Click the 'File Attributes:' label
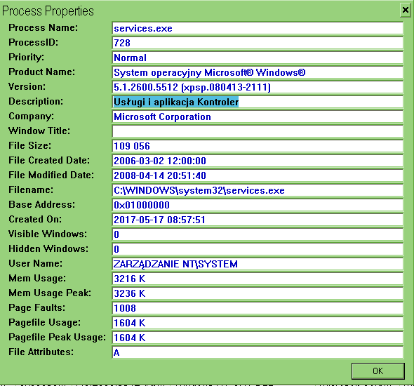Viewport: 414px width, 386px height. pyautogui.click(x=41, y=352)
